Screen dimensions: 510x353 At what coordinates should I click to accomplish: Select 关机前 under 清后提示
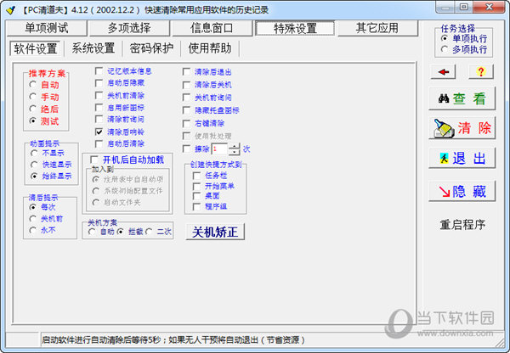(x=46, y=219)
